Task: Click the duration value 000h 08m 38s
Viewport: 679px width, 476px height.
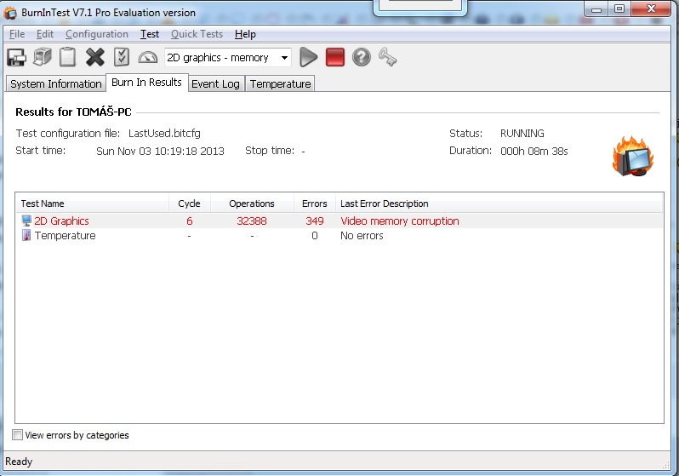Action: tap(534, 151)
